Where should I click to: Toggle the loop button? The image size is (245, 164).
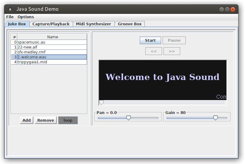(x=68, y=120)
